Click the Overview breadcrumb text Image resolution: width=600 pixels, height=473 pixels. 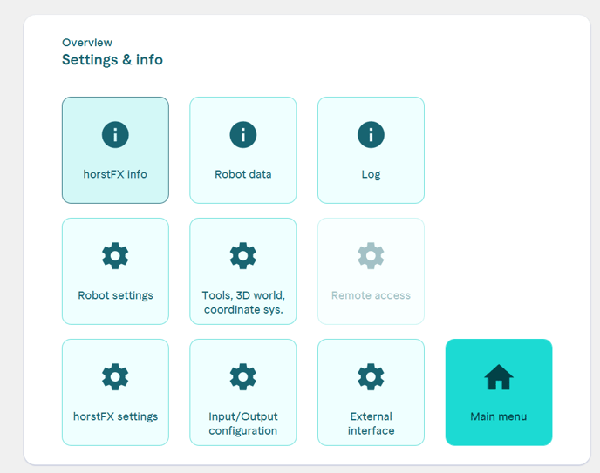click(x=86, y=43)
